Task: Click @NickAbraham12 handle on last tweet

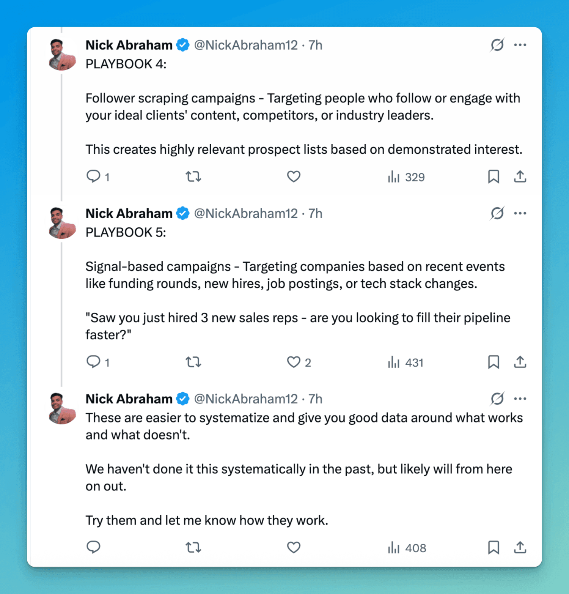Action: [x=246, y=399]
